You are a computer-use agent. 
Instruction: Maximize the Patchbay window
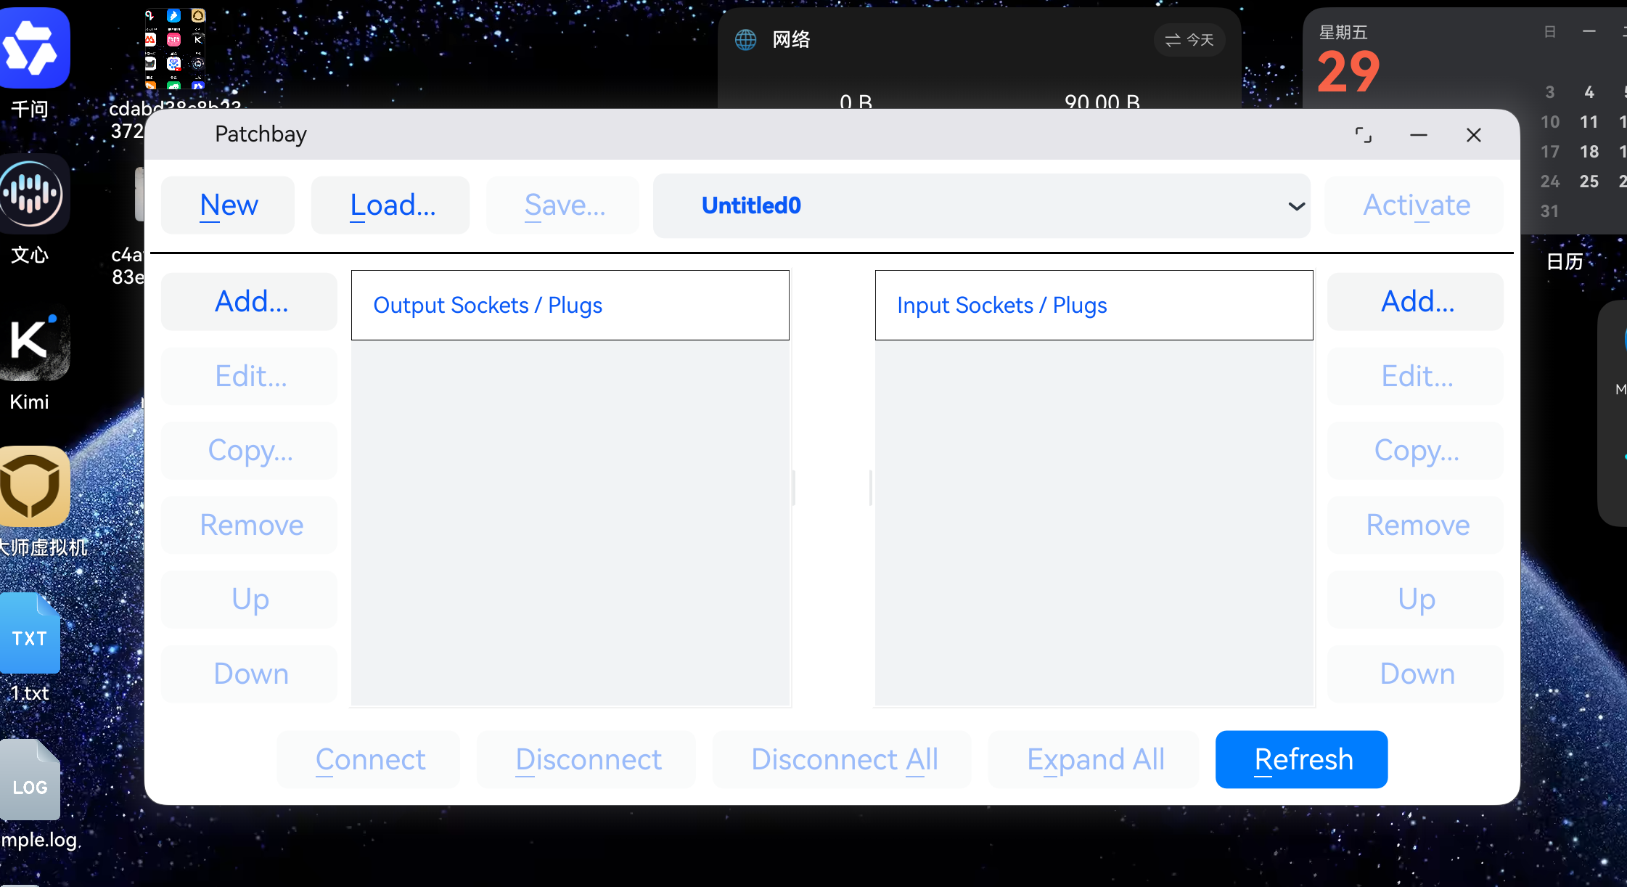click(1364, 135)
